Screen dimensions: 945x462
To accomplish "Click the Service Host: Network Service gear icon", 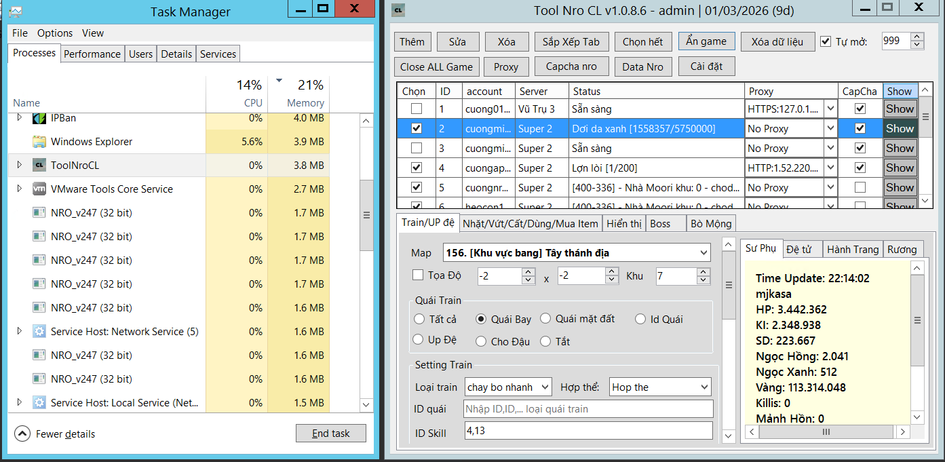I will click(39, 332).
